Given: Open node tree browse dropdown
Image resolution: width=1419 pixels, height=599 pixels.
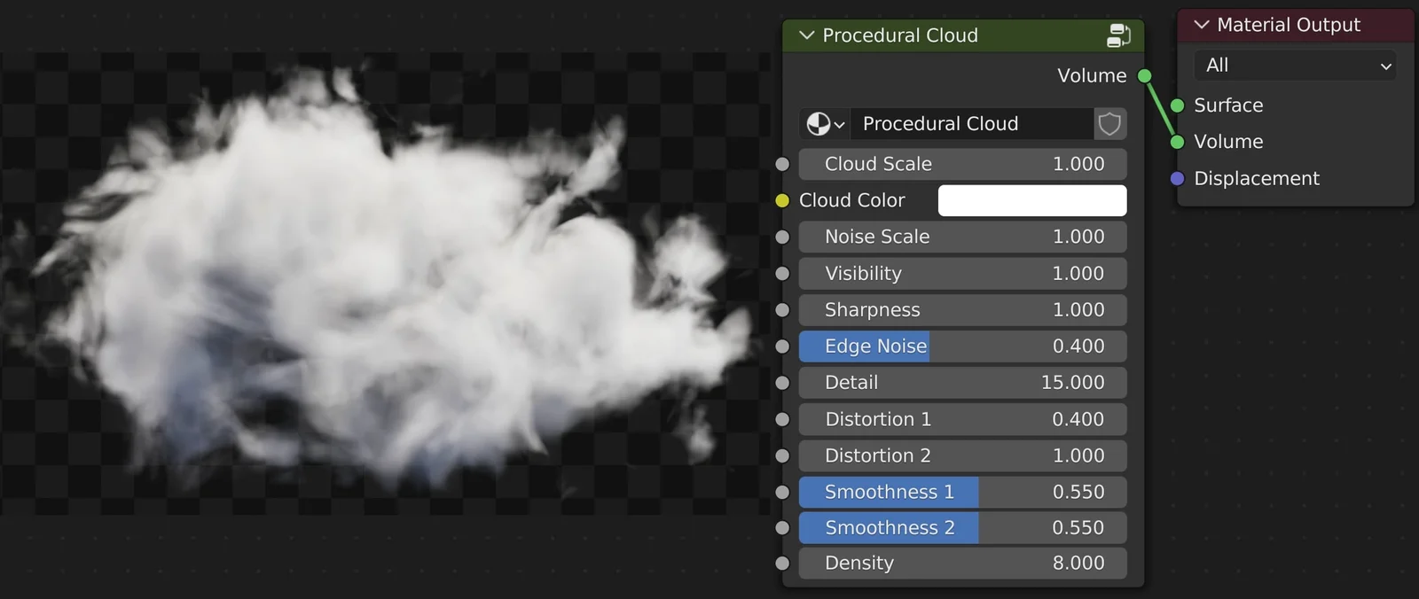Looking at the screenshot, I should click(x=825, y=124).
